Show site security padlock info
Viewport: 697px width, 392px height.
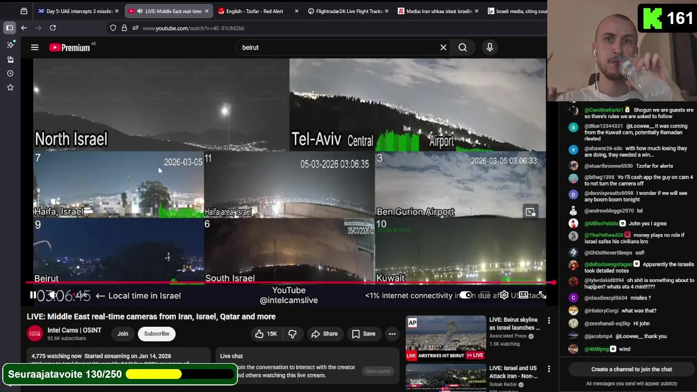tap(124, 28)
